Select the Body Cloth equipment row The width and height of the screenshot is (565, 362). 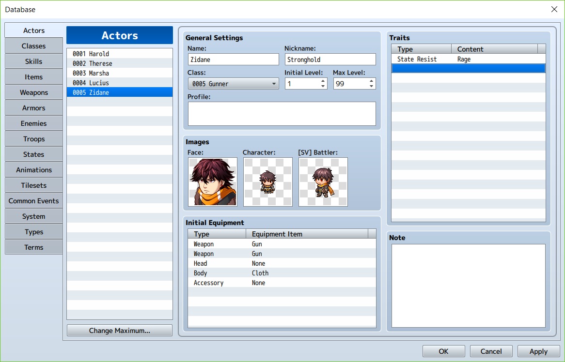click(281, 273)
